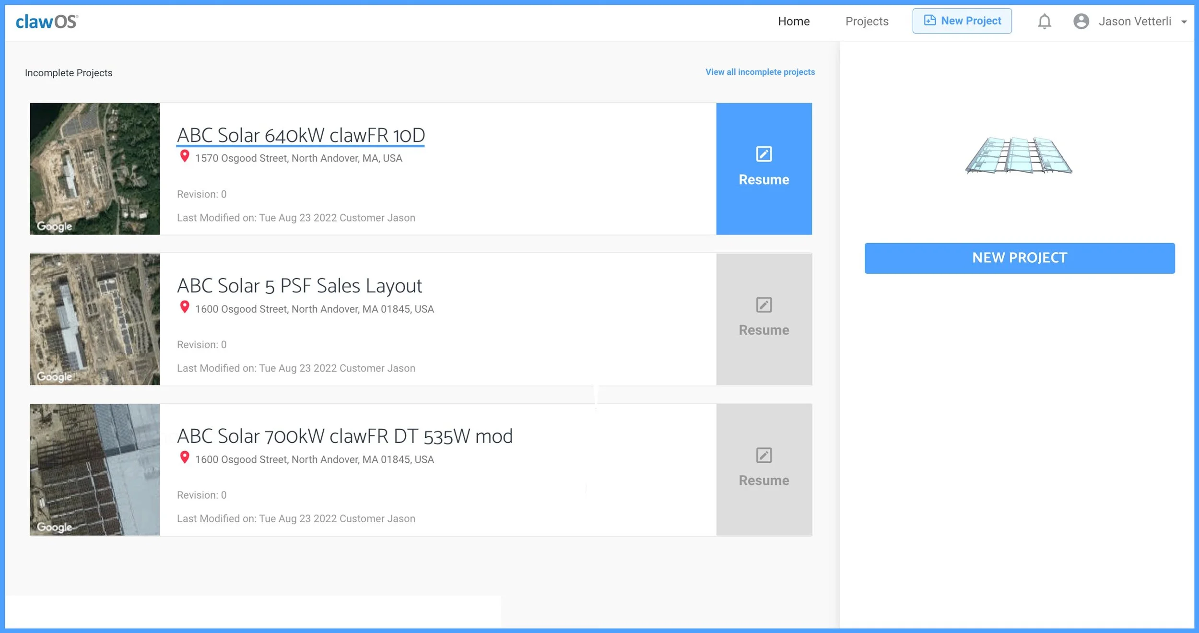Screen dimensions: 1199x633
Task: Open ABC Solar 5 PSF Sales Layout title
Action: [x=299, y=286]
